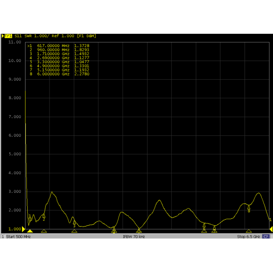Select the marker 1 readout 617.00000 MHz
This screenshot has height=273, width=273.
[x=53, y=46]
